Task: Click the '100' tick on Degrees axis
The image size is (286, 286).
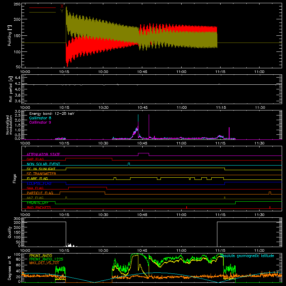Action: 17,255
